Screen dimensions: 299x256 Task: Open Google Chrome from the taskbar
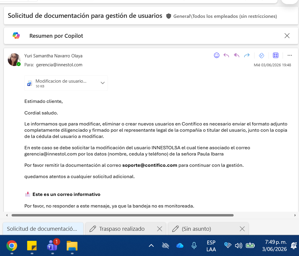tap(12, 246)
